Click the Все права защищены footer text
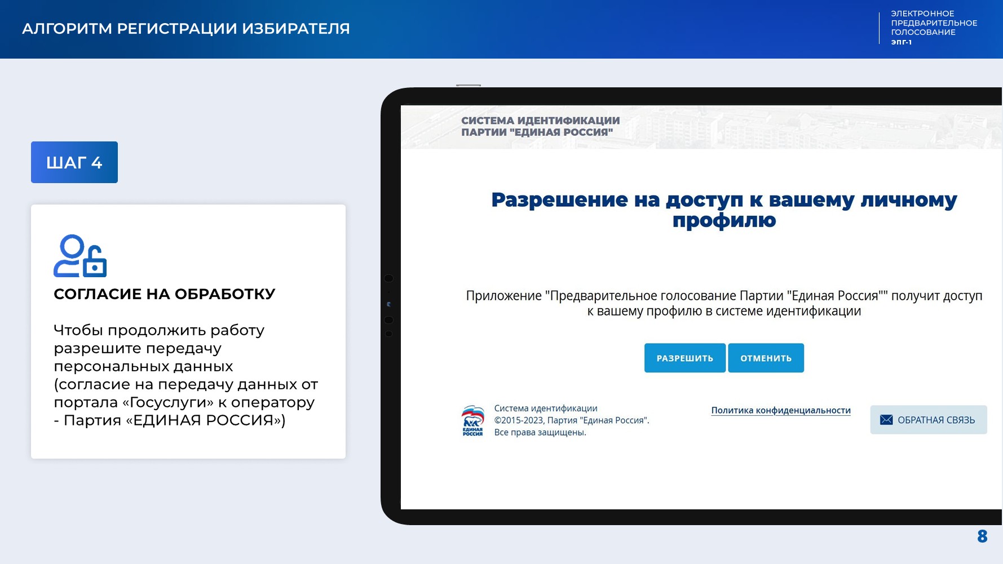 540,433
